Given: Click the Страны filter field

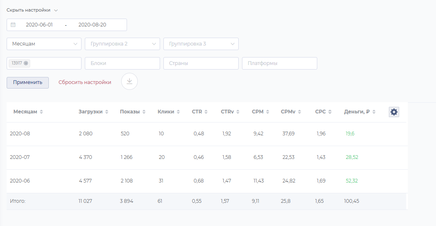Looking at the screenshot, I should (201, 63).
